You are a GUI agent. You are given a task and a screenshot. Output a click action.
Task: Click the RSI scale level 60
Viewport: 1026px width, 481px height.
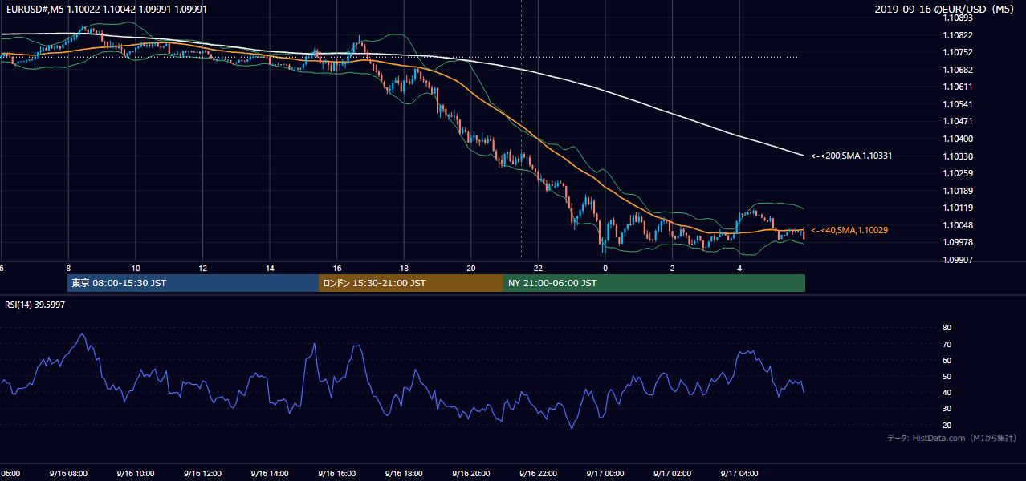(x=947, y=360)
